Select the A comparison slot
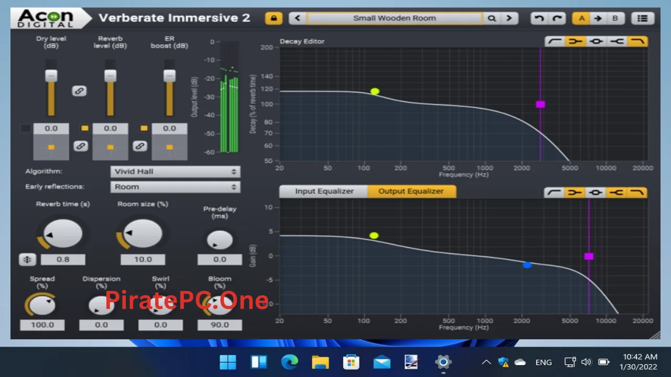 coord(581,18)
